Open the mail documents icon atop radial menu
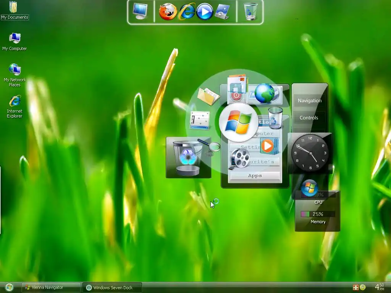Image resolution: width=391 pixels, height=293 pixels. tap(237, 83)
